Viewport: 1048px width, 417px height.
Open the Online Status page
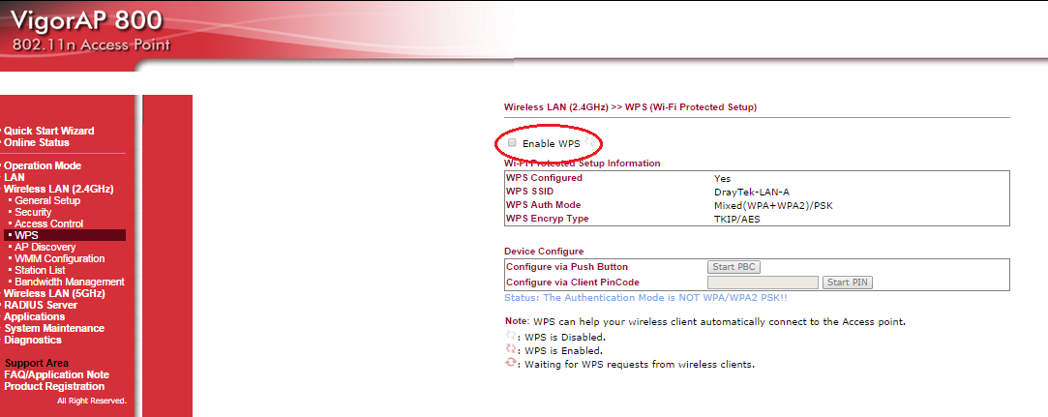coord(37,142)
